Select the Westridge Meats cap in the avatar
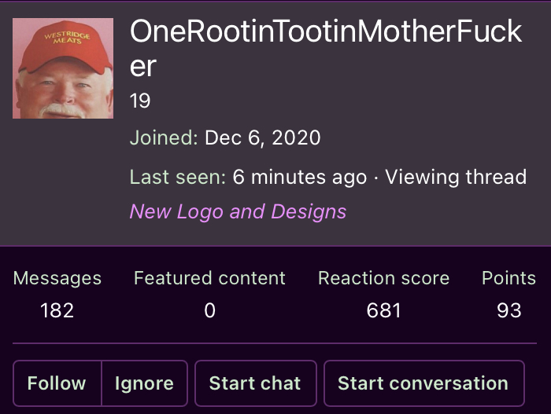Viewport: 551px width, 414px height. click(x=65, y=47)
